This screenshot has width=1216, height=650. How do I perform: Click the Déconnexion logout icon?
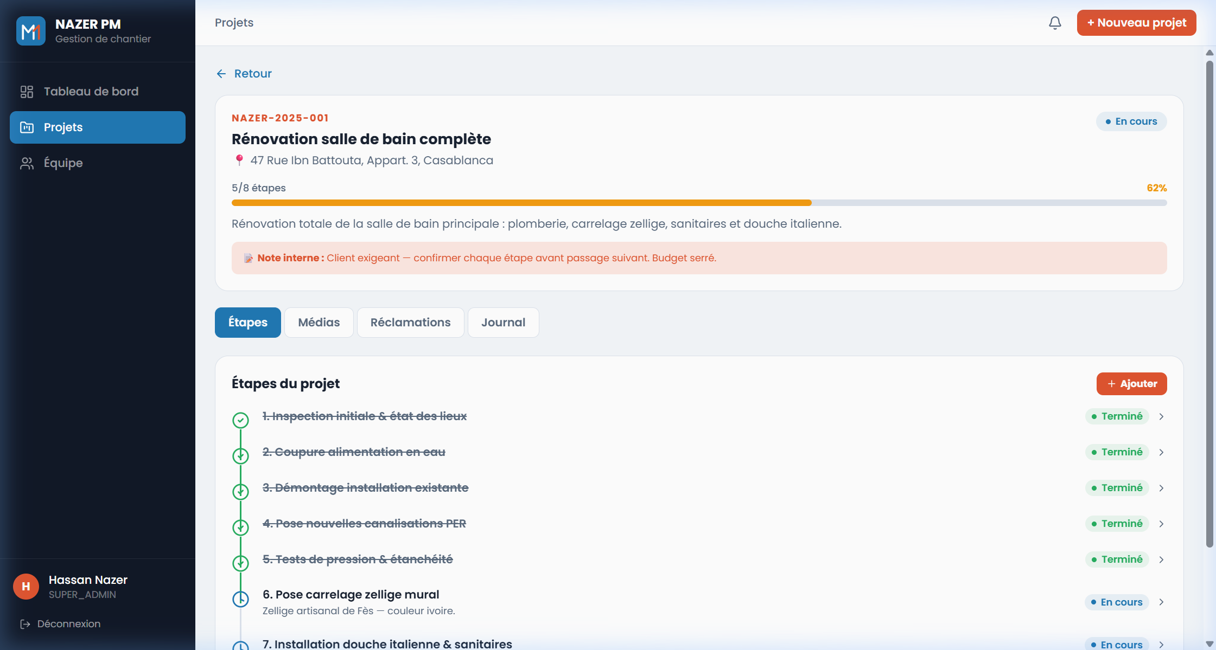click(x=25, y=624)
